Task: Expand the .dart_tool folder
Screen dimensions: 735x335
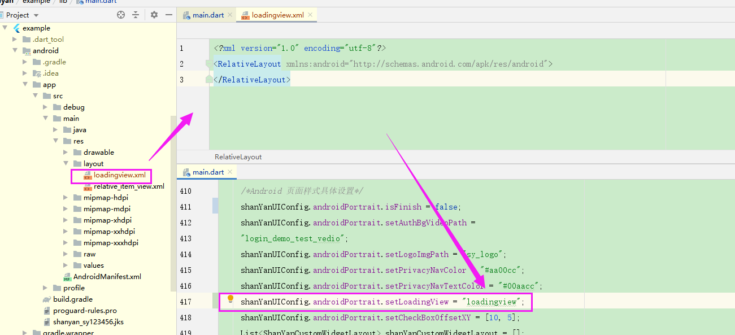Action: point(15,40)
